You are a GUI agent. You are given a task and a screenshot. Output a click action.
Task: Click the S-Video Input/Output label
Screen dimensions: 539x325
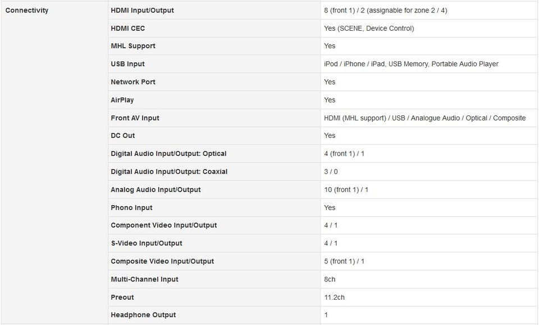[x=146, y=243]
